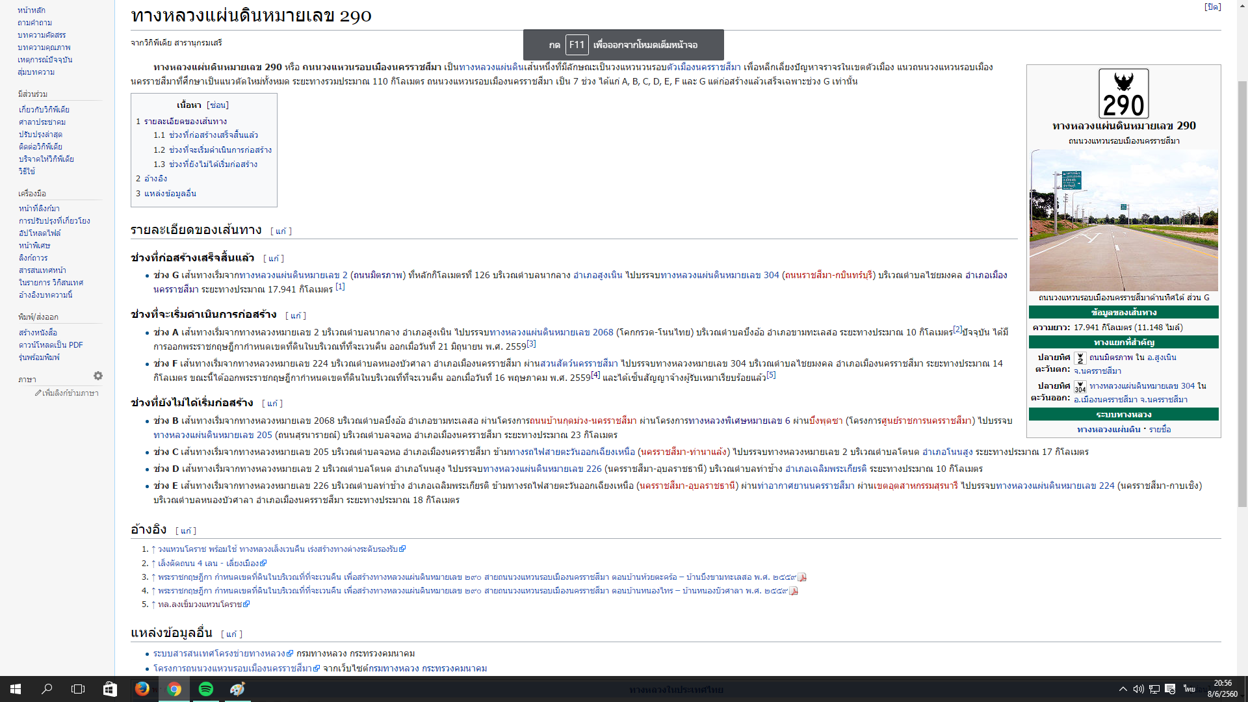
Task: Open อัปโหลดไฟล์ sidebar link
Action: [40, 233]
